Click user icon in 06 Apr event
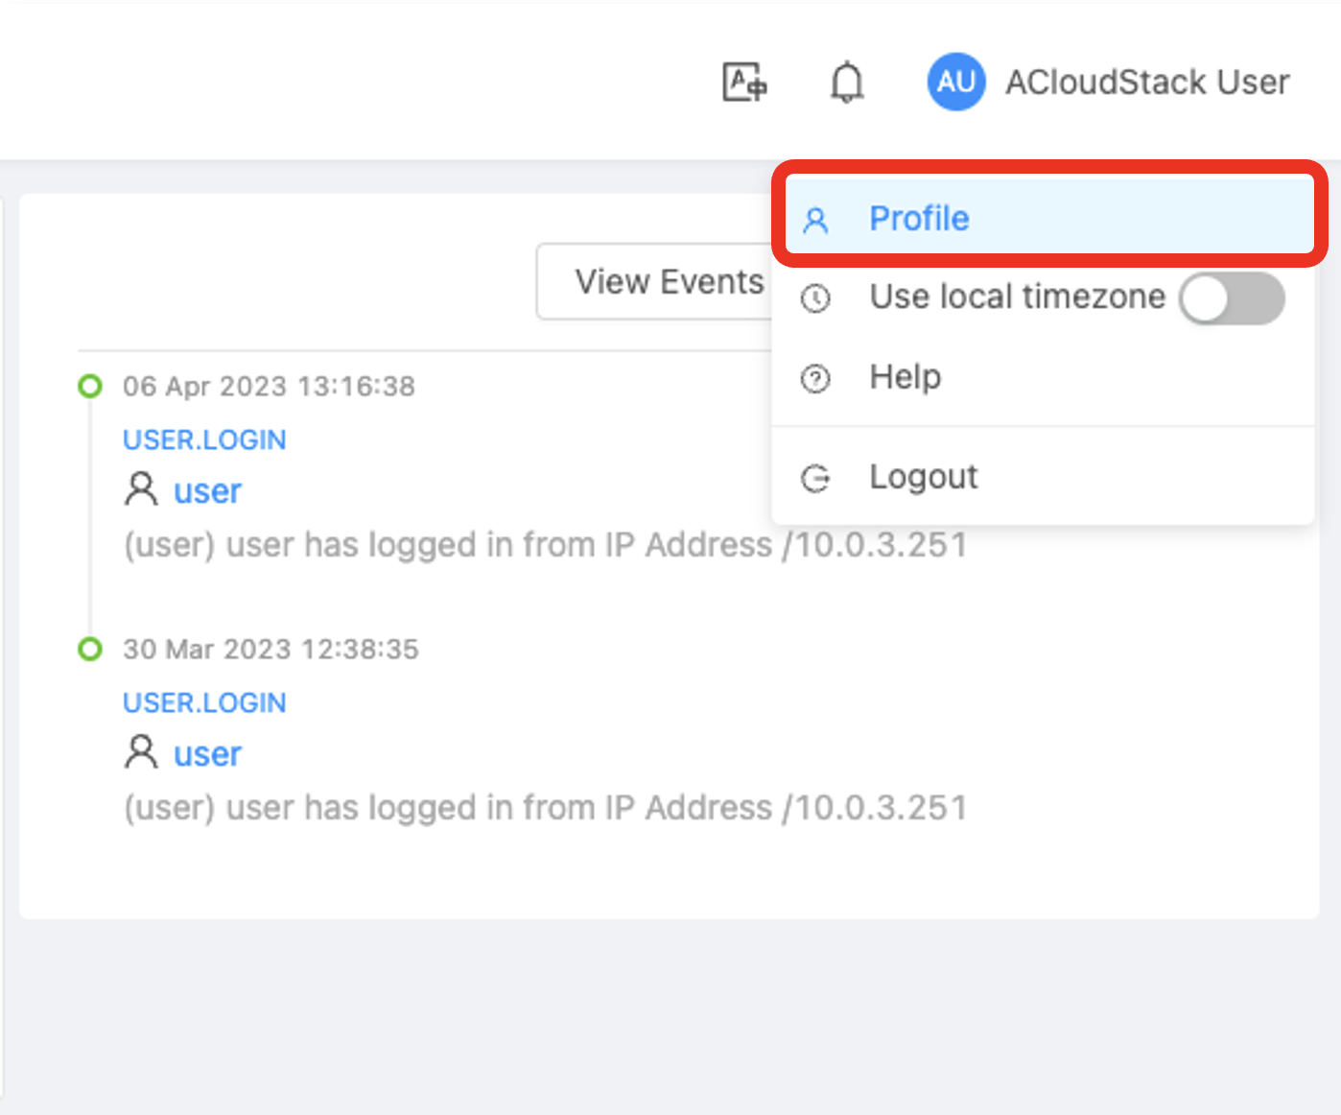The width and height of the screenshot is (1341, 1115). click(141, 489)
